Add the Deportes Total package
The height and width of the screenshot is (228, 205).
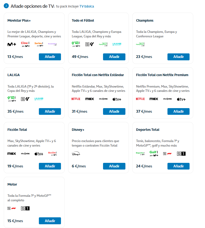tap(178, 166)
